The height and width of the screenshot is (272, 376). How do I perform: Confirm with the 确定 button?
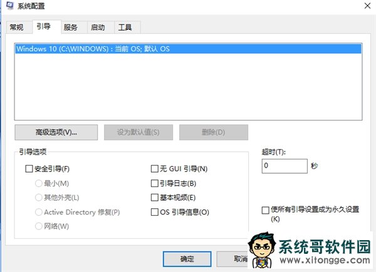click(187, 259)
